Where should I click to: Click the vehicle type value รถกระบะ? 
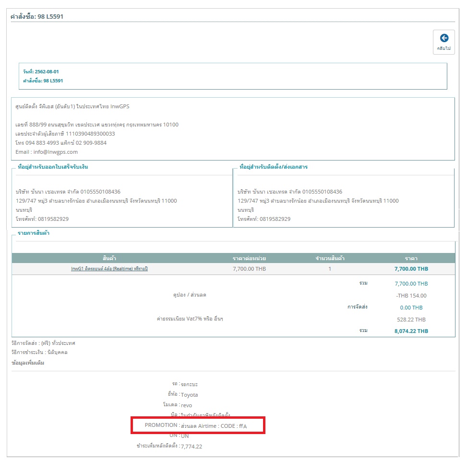pos(189,384)
